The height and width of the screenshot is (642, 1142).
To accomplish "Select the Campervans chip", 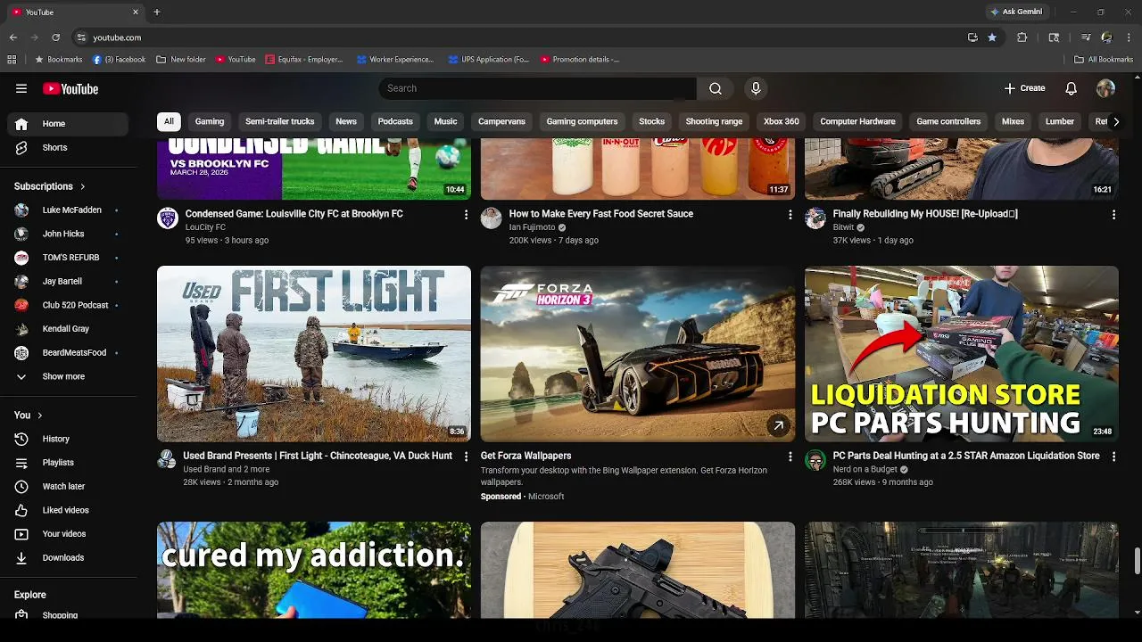I will click(501, 121).
